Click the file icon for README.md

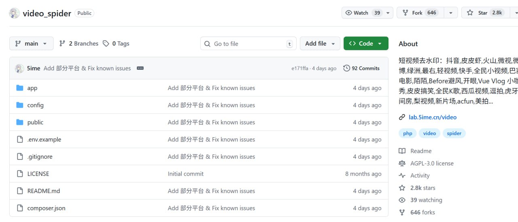(x=19, y=191)
